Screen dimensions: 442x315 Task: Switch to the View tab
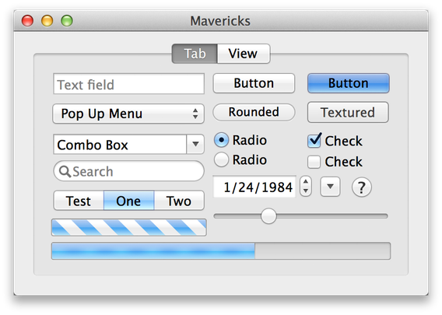pos(244,54)
